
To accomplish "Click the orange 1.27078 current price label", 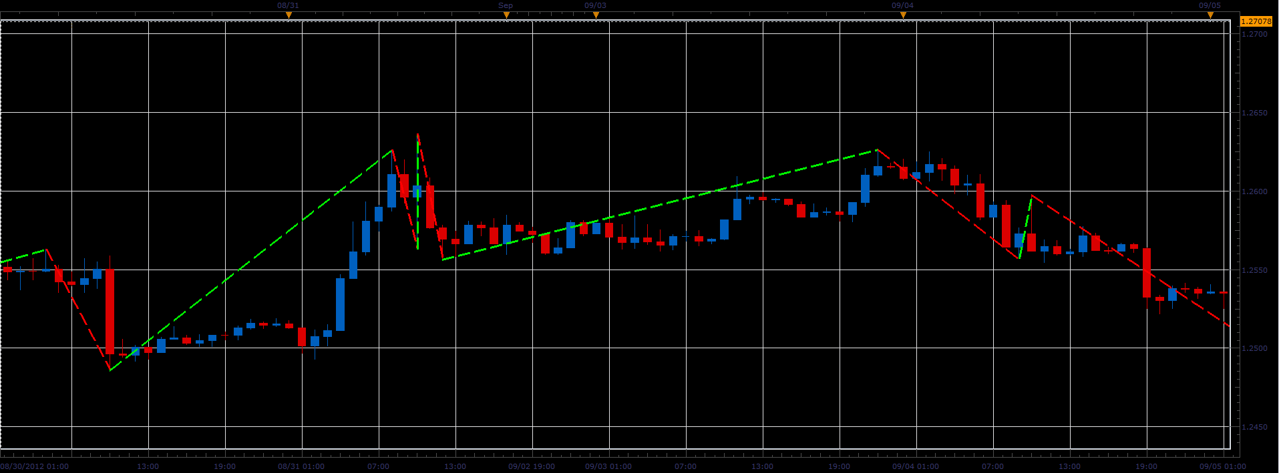I will pyautogui.click(x=1256, y=21).
